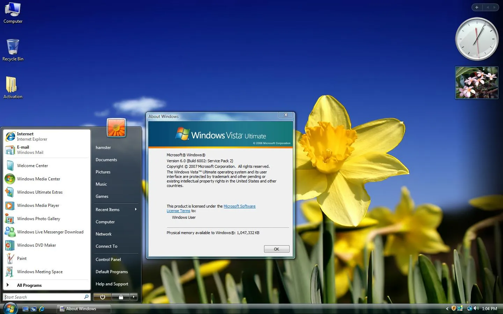Open the Windows Sidebar tray icon
This screenshot has width=503, height=314.
pos(460,308)
